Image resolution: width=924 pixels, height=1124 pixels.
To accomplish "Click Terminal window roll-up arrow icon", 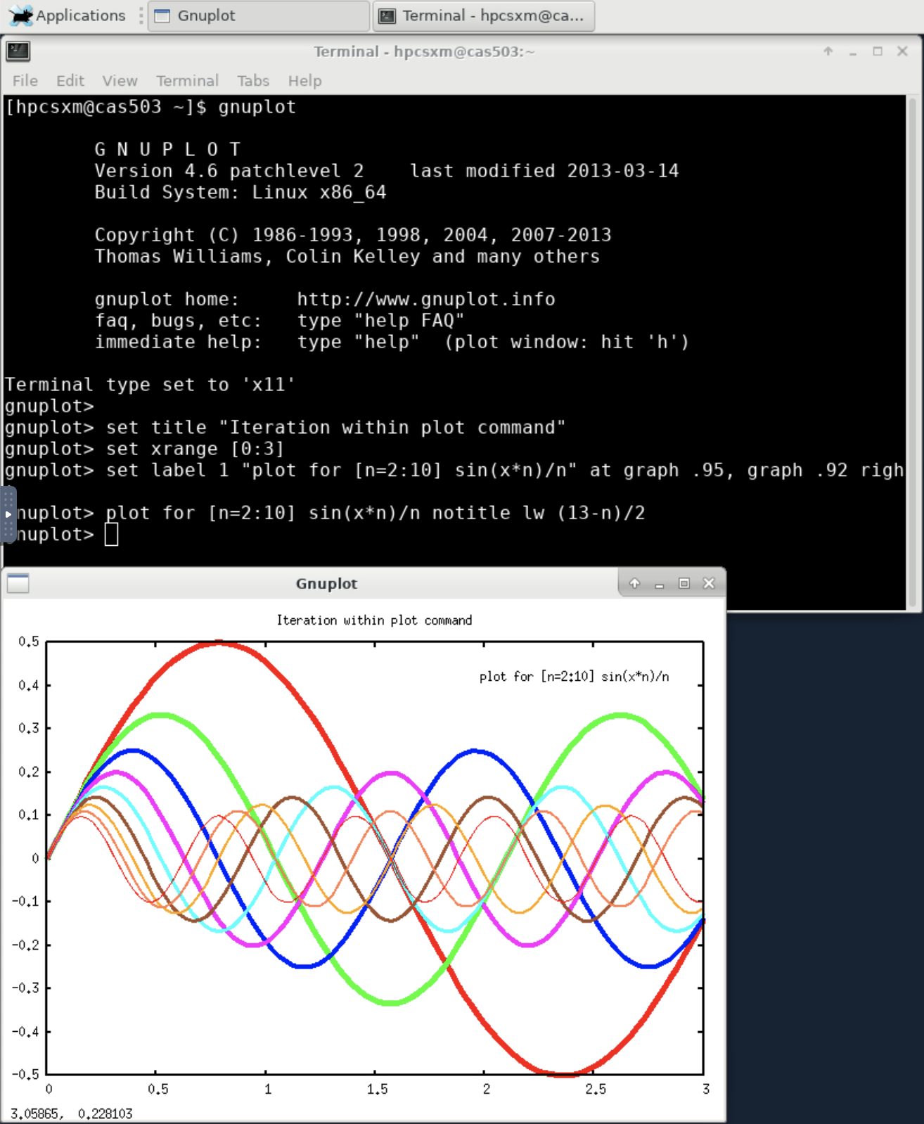I will (x=828, y=51).
